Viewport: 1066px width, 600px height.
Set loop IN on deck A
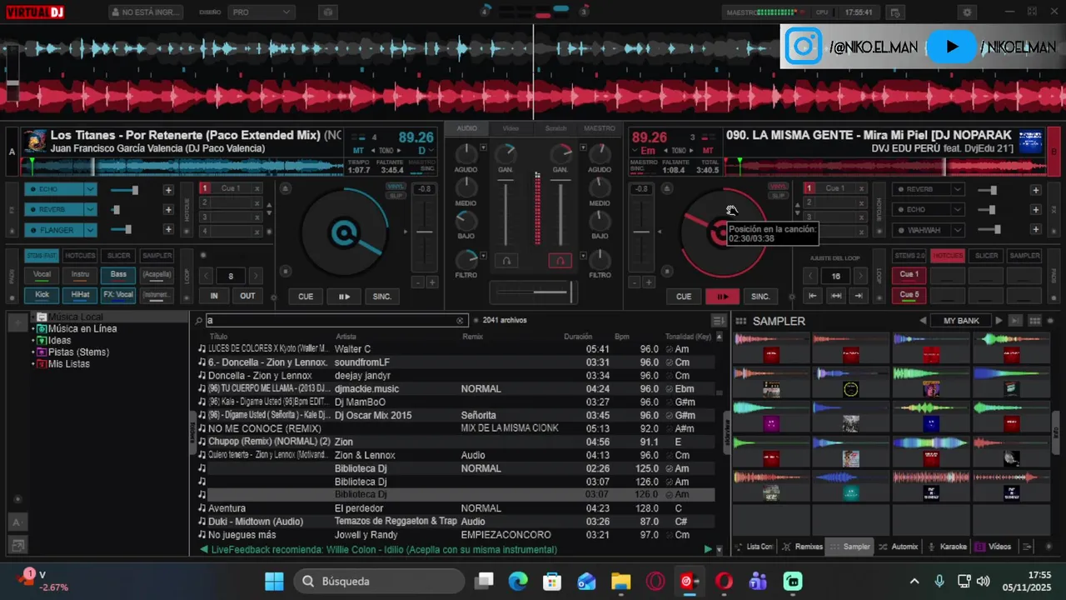(214, 296)
